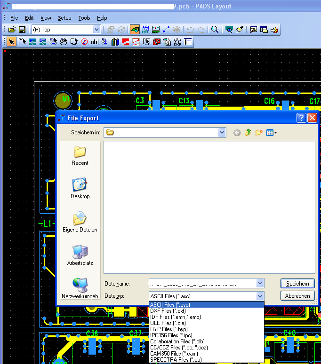This screenshot has height=364, width=321.
Task: Choose the Copper Pour tool
Action: click(x=53, y=42)
